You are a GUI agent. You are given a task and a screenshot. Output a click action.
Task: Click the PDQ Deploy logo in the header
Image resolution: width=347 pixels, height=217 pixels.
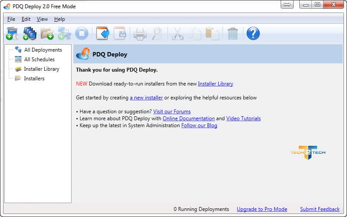coord(83,54)
